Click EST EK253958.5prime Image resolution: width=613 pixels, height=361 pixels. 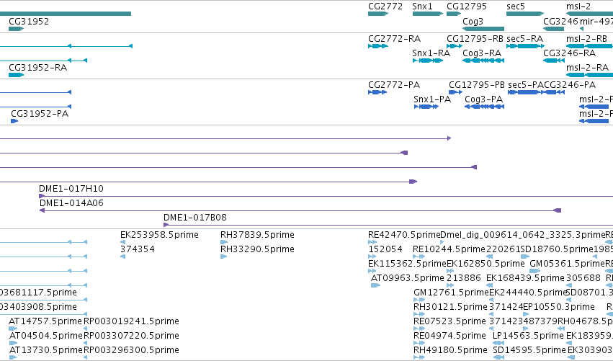point(159,235)
